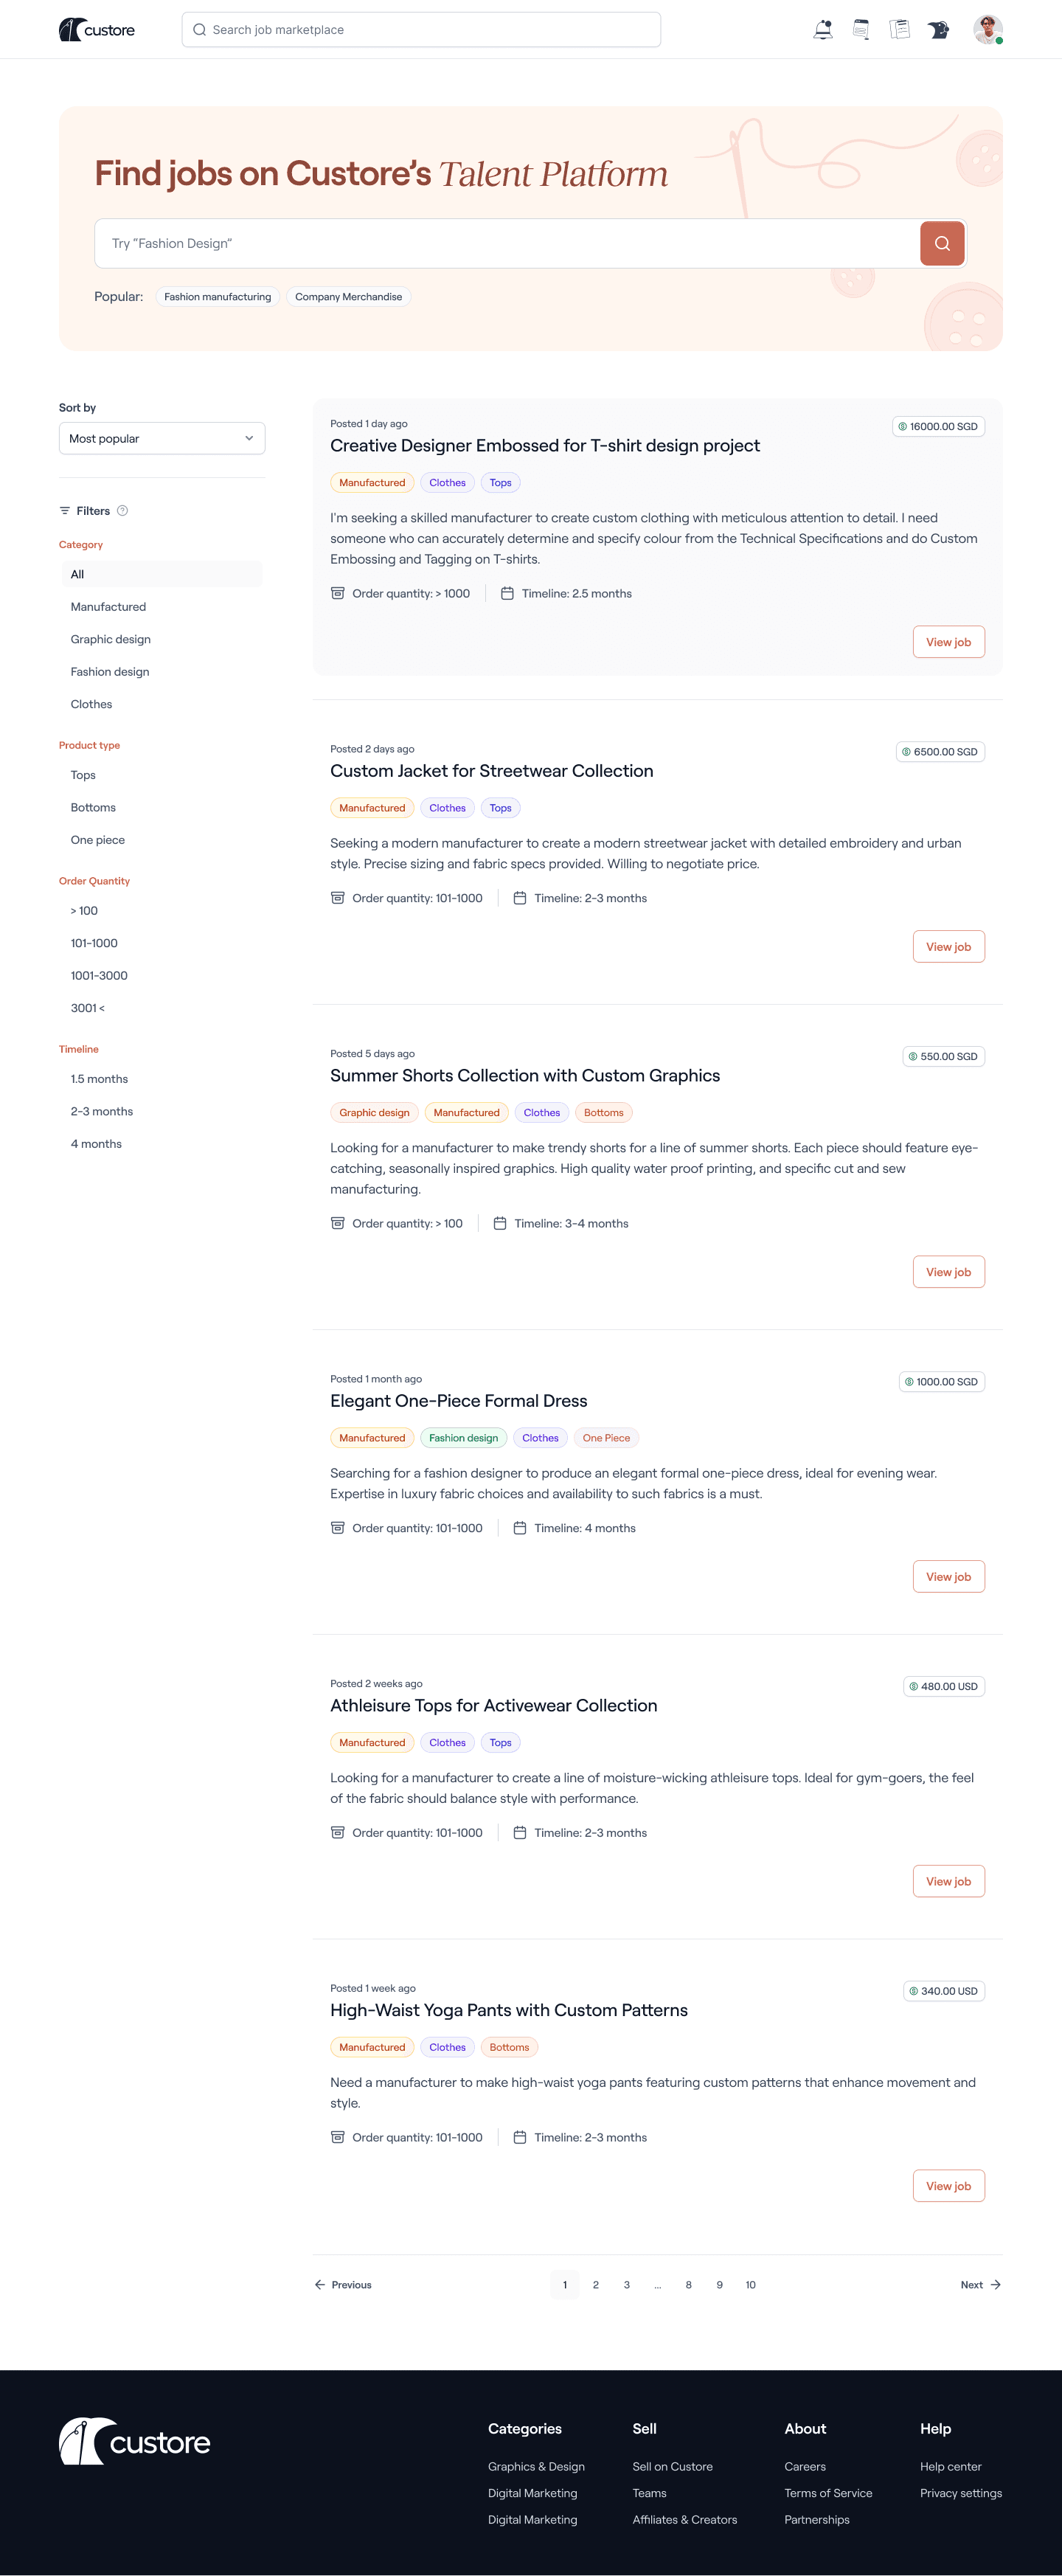Image resolution: width=1062 pixels, height=2576 pixels.
Task: Click the Filters funnel icon
Action: 65,510
